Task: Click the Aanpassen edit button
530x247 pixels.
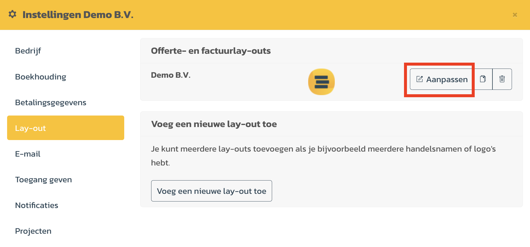Action: (442, 79)
